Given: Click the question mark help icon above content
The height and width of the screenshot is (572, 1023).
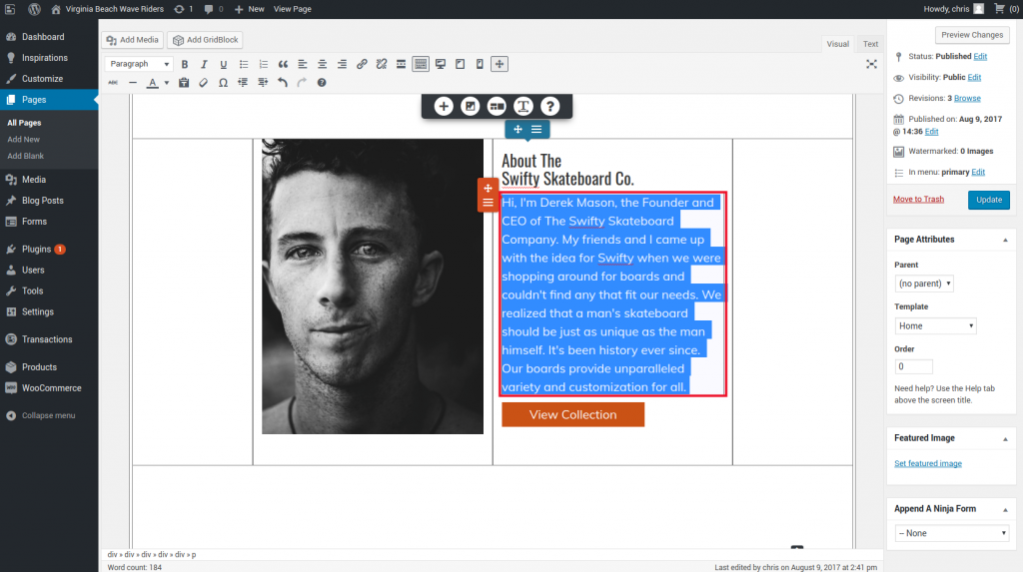Looking at the screenshot, I should click(549, 106).
